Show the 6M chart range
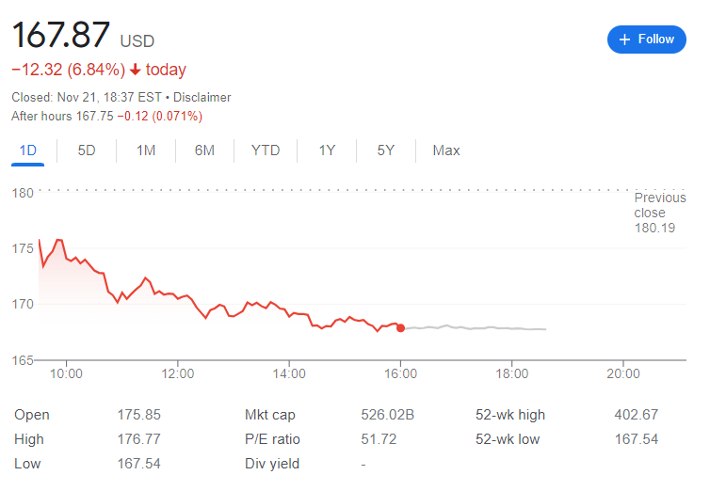The image size is (710, 491). (204, 150)
